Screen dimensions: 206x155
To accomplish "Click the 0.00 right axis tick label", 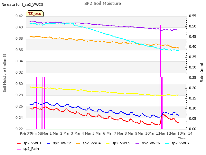I will pyautogui.click(x=192, y=129).
